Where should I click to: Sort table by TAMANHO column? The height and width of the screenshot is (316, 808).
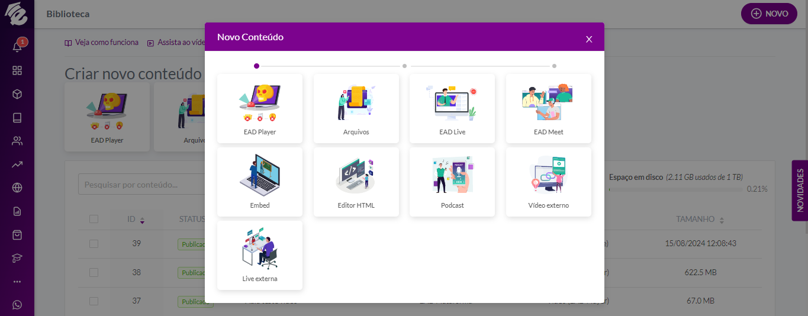point(700,219)
